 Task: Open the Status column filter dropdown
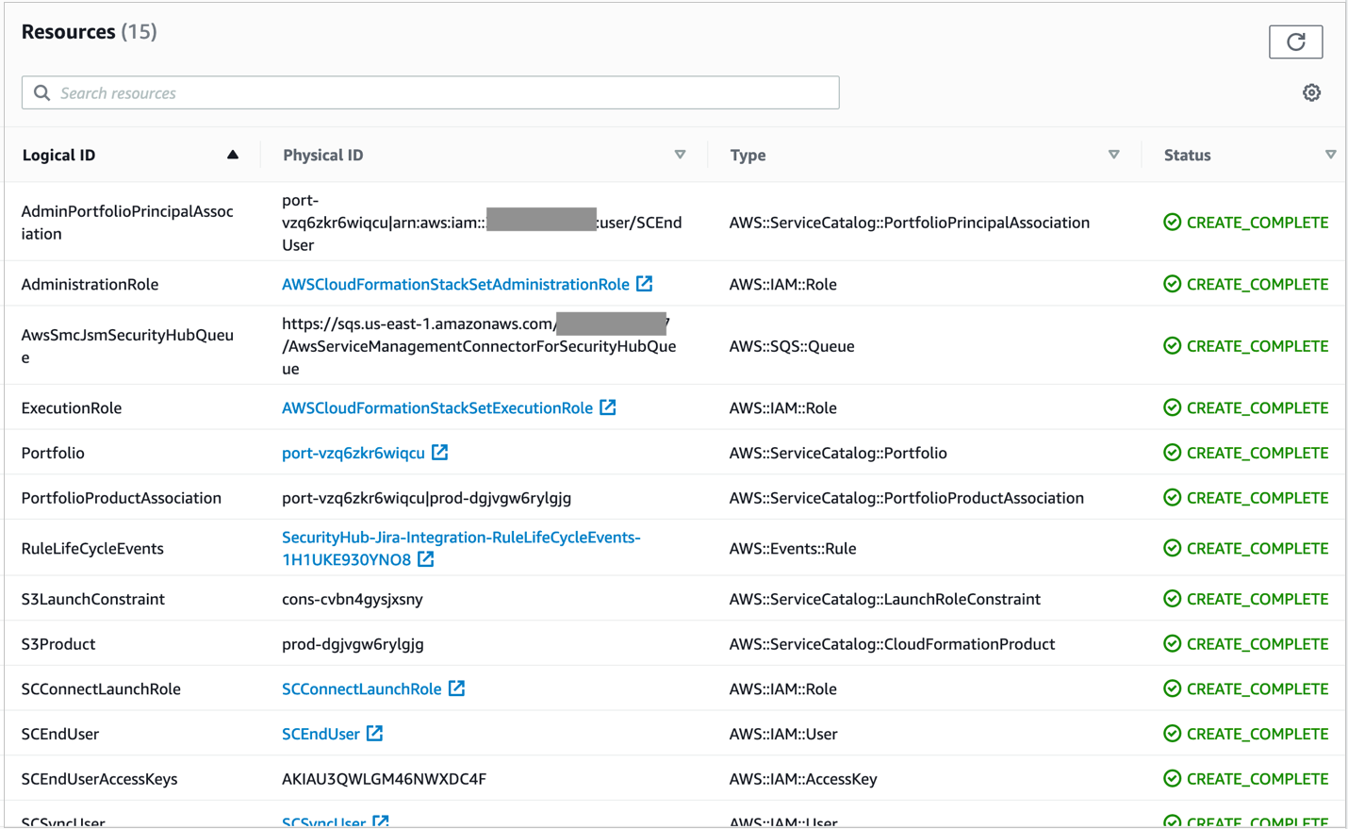pyautogui.click(x=1332, y=154)
